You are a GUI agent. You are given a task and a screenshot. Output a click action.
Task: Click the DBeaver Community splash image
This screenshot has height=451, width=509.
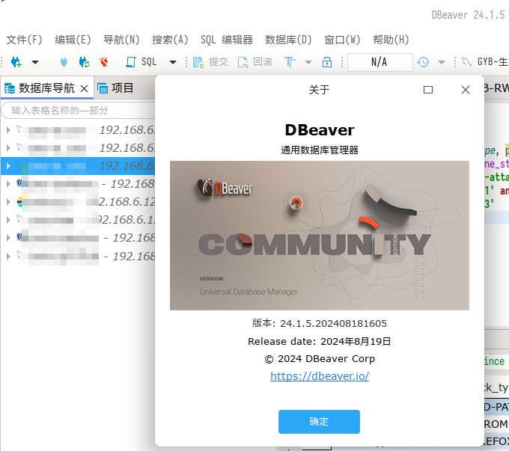click(320, 236)
